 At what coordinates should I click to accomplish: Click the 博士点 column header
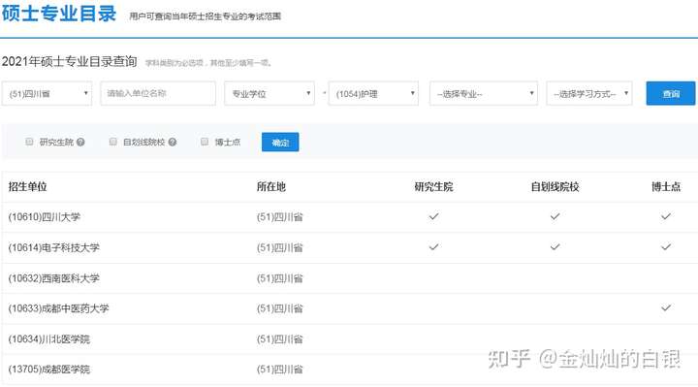[666, 186]
